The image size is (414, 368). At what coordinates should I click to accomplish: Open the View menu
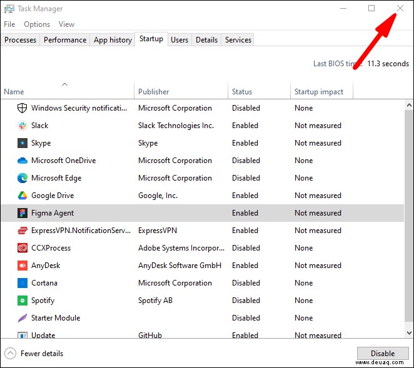[66, 24]
